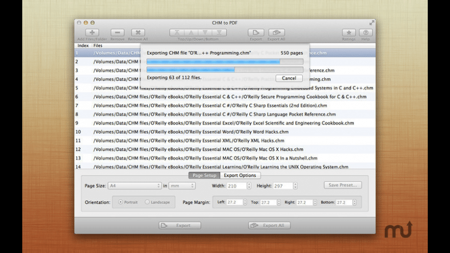Select row 10 Word Hacks.chm
The width and height of the screenshot is (450, 253).
pos(224,132)
